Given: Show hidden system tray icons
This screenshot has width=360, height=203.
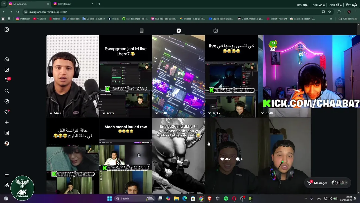Looking at the screenshot, I should [x=305, y=198].
